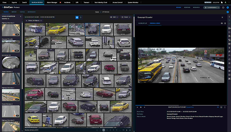Toggle fullscreen for the video player

click(221, 107)
